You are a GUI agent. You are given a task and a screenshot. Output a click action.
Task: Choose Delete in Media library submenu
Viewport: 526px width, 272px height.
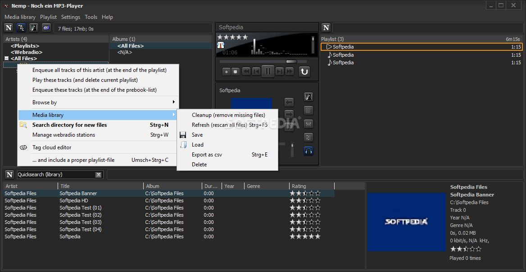click(x=227, y=165)
